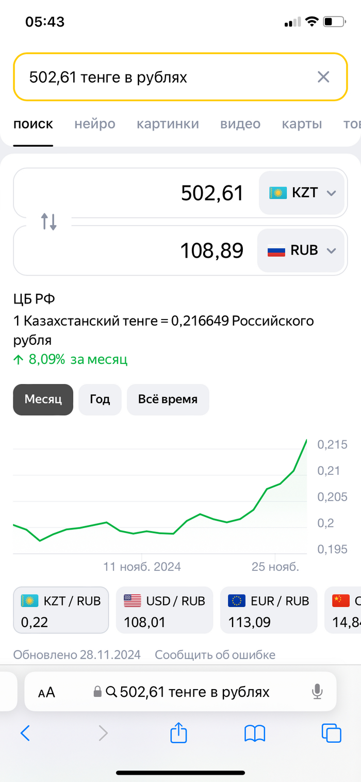Switch to the картинки tab
The height and width of the screenshot is (782, 361).
point(168,124)
